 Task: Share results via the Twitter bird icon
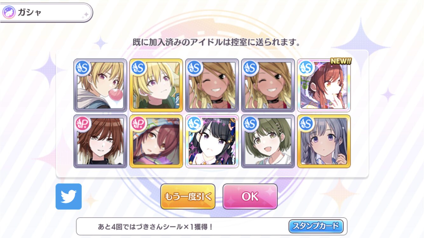coord(69,196)
